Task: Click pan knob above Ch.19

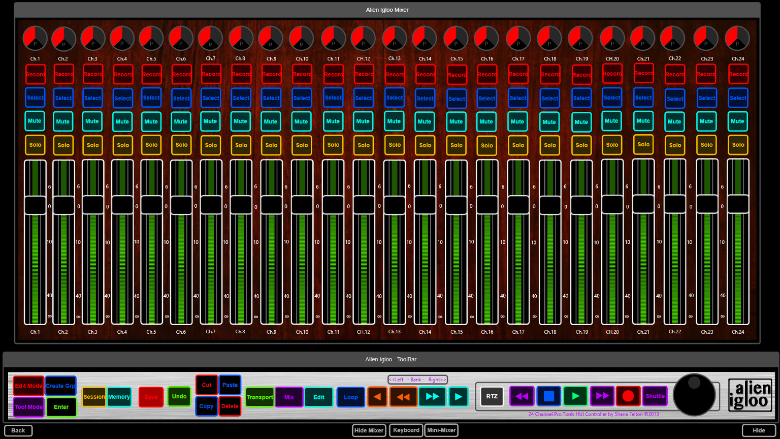Action: pyautogui.click(x=580, y=39)
